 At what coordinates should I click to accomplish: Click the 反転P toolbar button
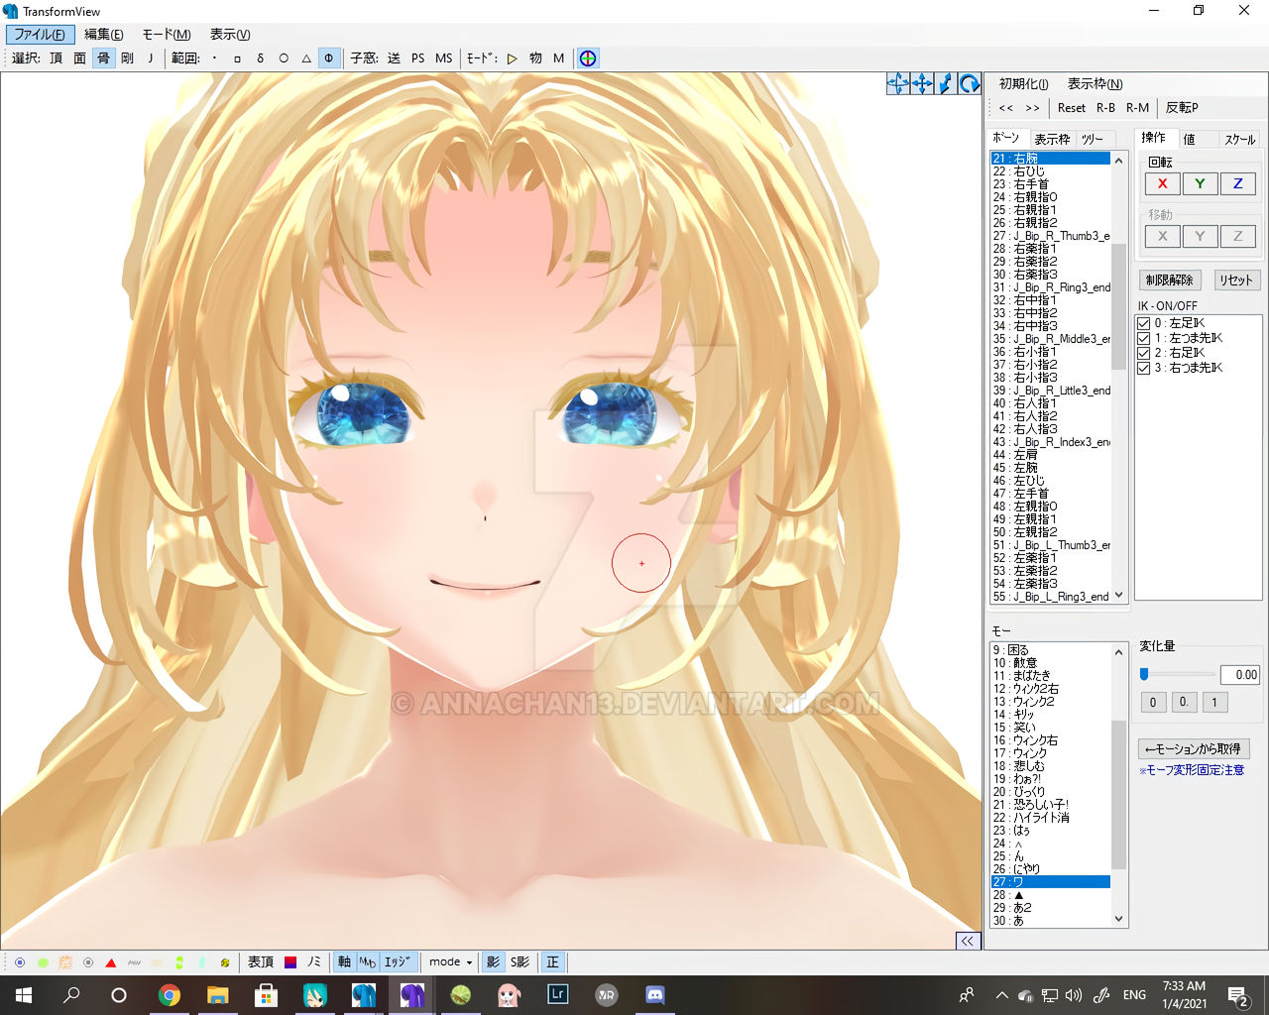click(1182, 107)
